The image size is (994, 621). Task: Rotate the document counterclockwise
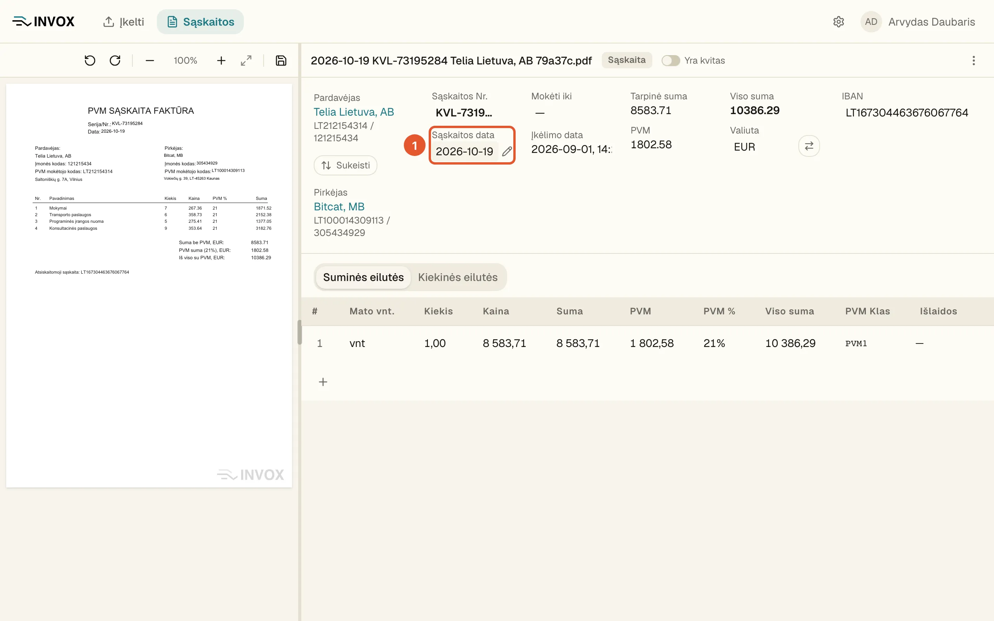(x=90, y=61)
